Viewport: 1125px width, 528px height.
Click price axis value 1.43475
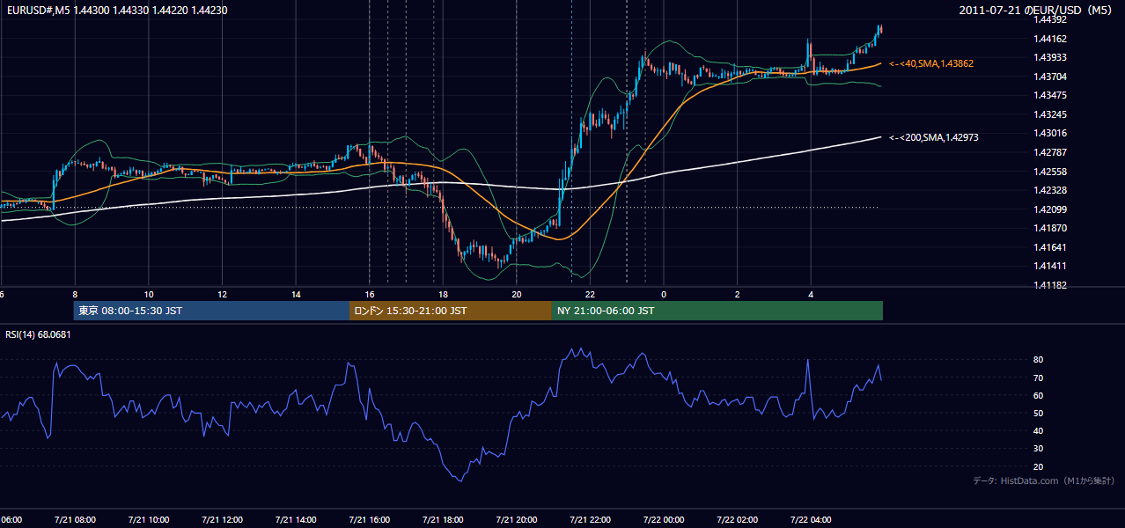[1050, 95]
